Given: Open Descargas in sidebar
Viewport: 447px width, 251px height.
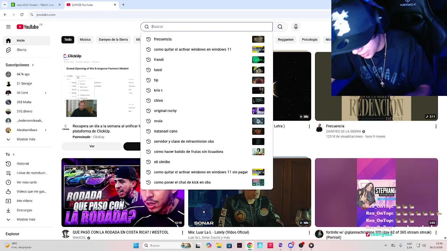Looking at the screenshot, I should click(x=27, y=210).
